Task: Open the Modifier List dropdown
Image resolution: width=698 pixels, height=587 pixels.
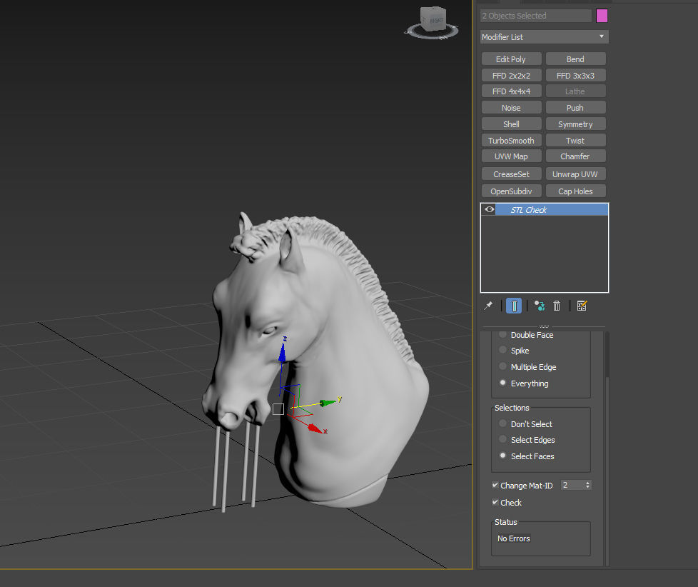Action: coord(544,37)
